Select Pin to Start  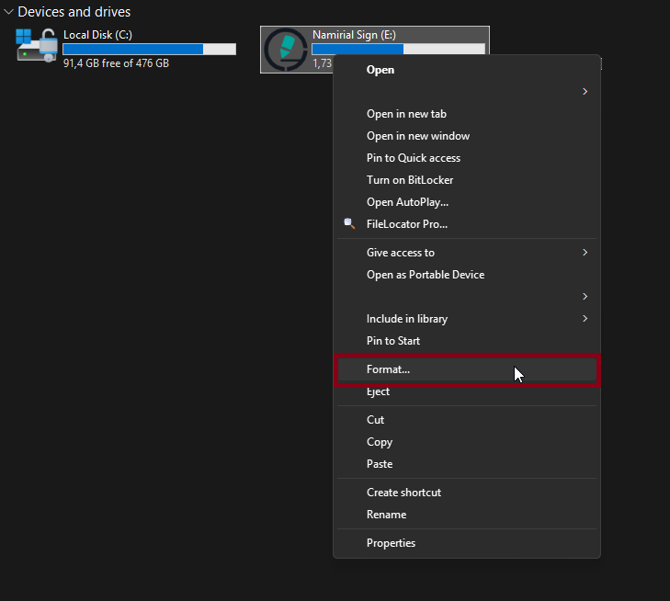coord(393,341)
